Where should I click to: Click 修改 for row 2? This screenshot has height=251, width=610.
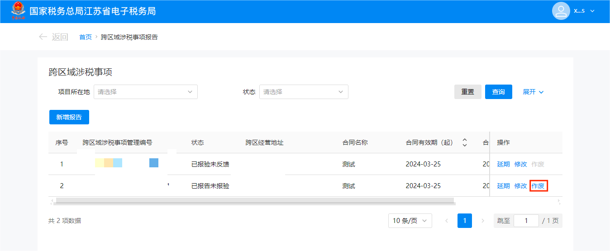click(x=520, y=186)
